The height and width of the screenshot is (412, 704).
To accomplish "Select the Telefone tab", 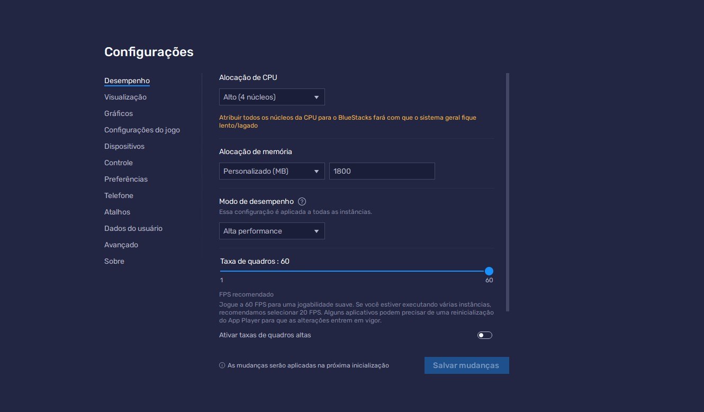I will coord(119,195).
